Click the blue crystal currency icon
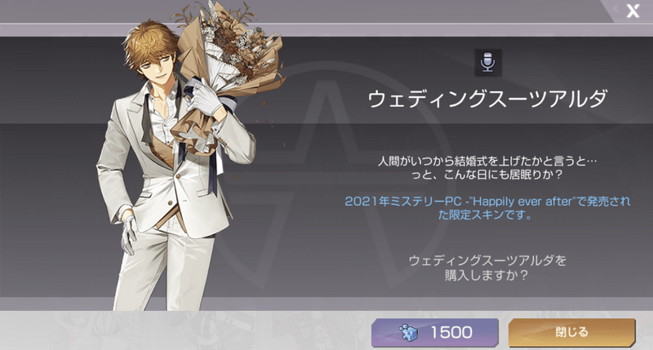 point(408,332)
